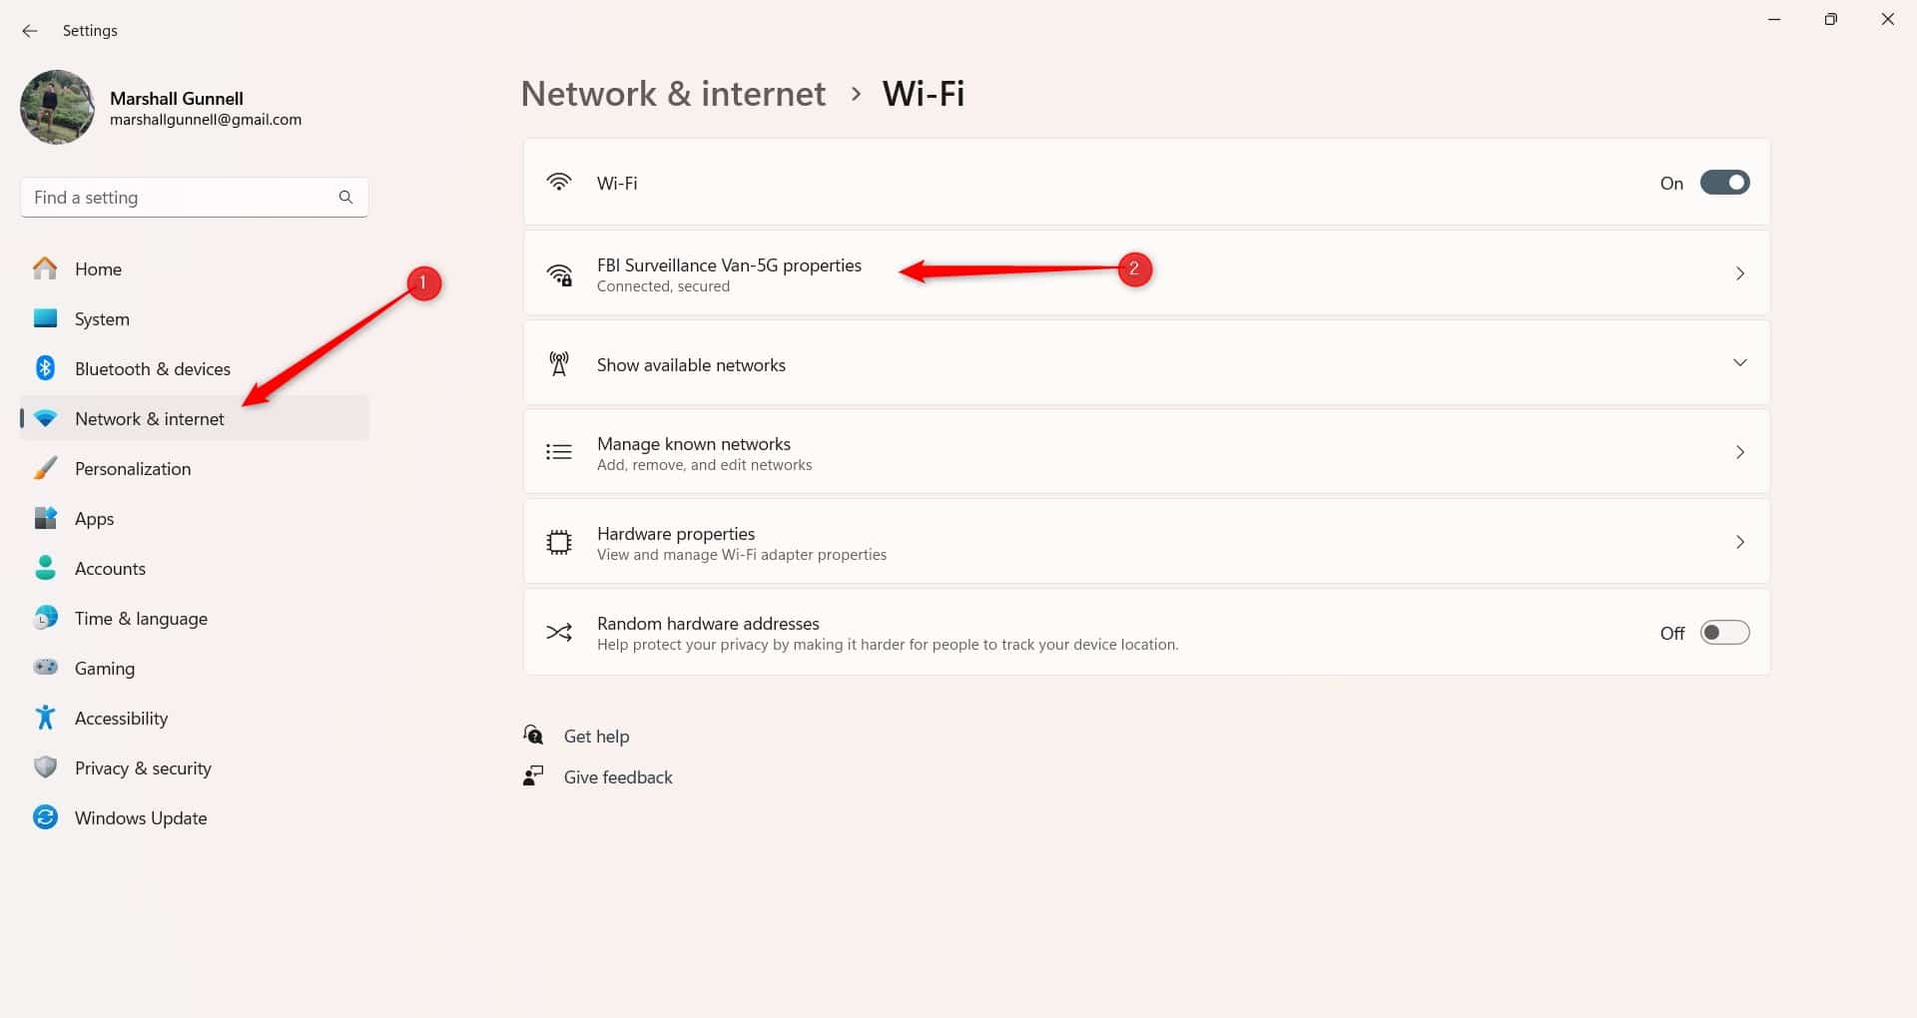Click the Gaming controller icon

pyautogui.click(x=45, y=667)
